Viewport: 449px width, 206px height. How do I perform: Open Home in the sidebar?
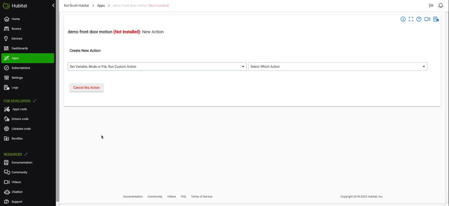(x=28, y=19)
